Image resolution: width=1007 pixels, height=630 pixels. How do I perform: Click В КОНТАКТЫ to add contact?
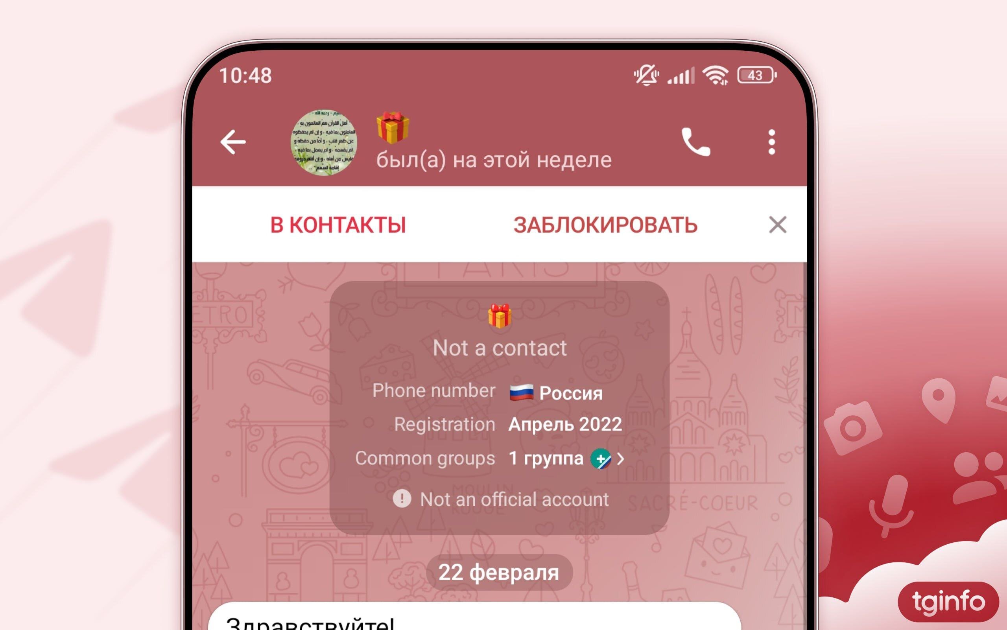coord(339,223)
